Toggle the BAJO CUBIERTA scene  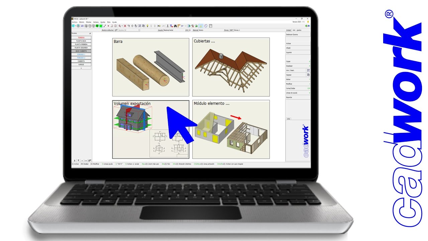[81, 51]
